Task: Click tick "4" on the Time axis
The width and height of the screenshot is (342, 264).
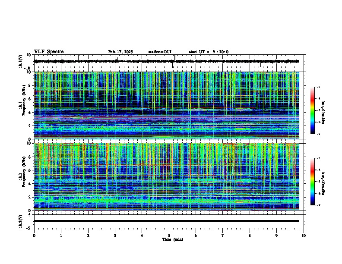Action: [142, 236]
